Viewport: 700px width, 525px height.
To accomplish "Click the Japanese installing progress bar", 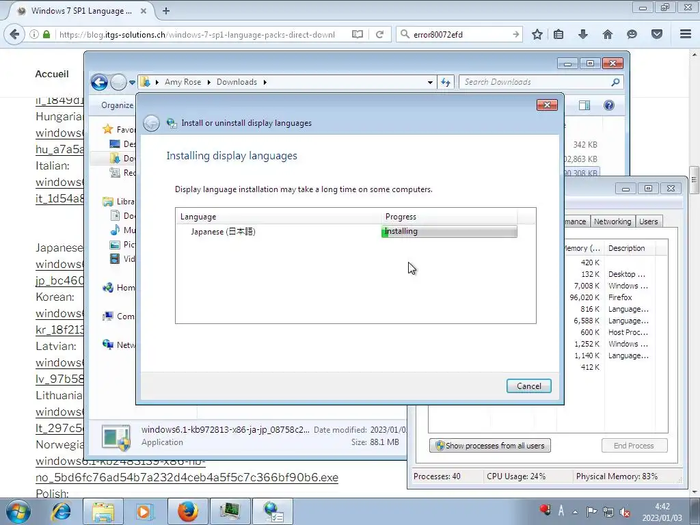I will (x=449, y=231).
